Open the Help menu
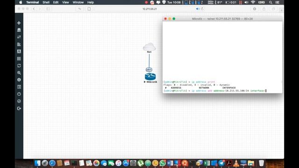This screenshot has width=299, height=168. tap(90, 2)
